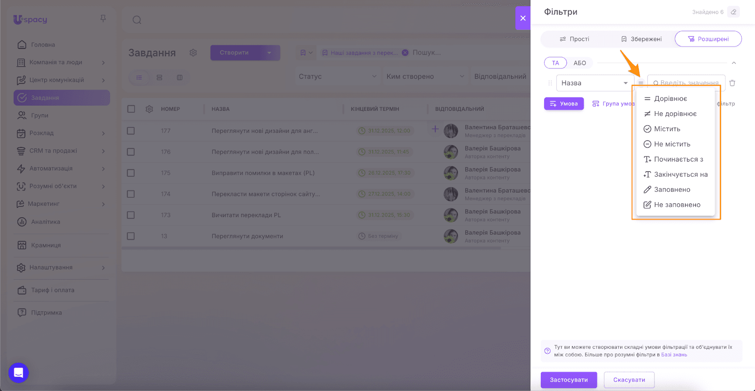The width and height of the screenshot is (755, 391).
Task: Switch to kanban columns view icon
Action: (180, 77)
